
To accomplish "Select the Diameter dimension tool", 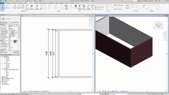I will 23,7.
